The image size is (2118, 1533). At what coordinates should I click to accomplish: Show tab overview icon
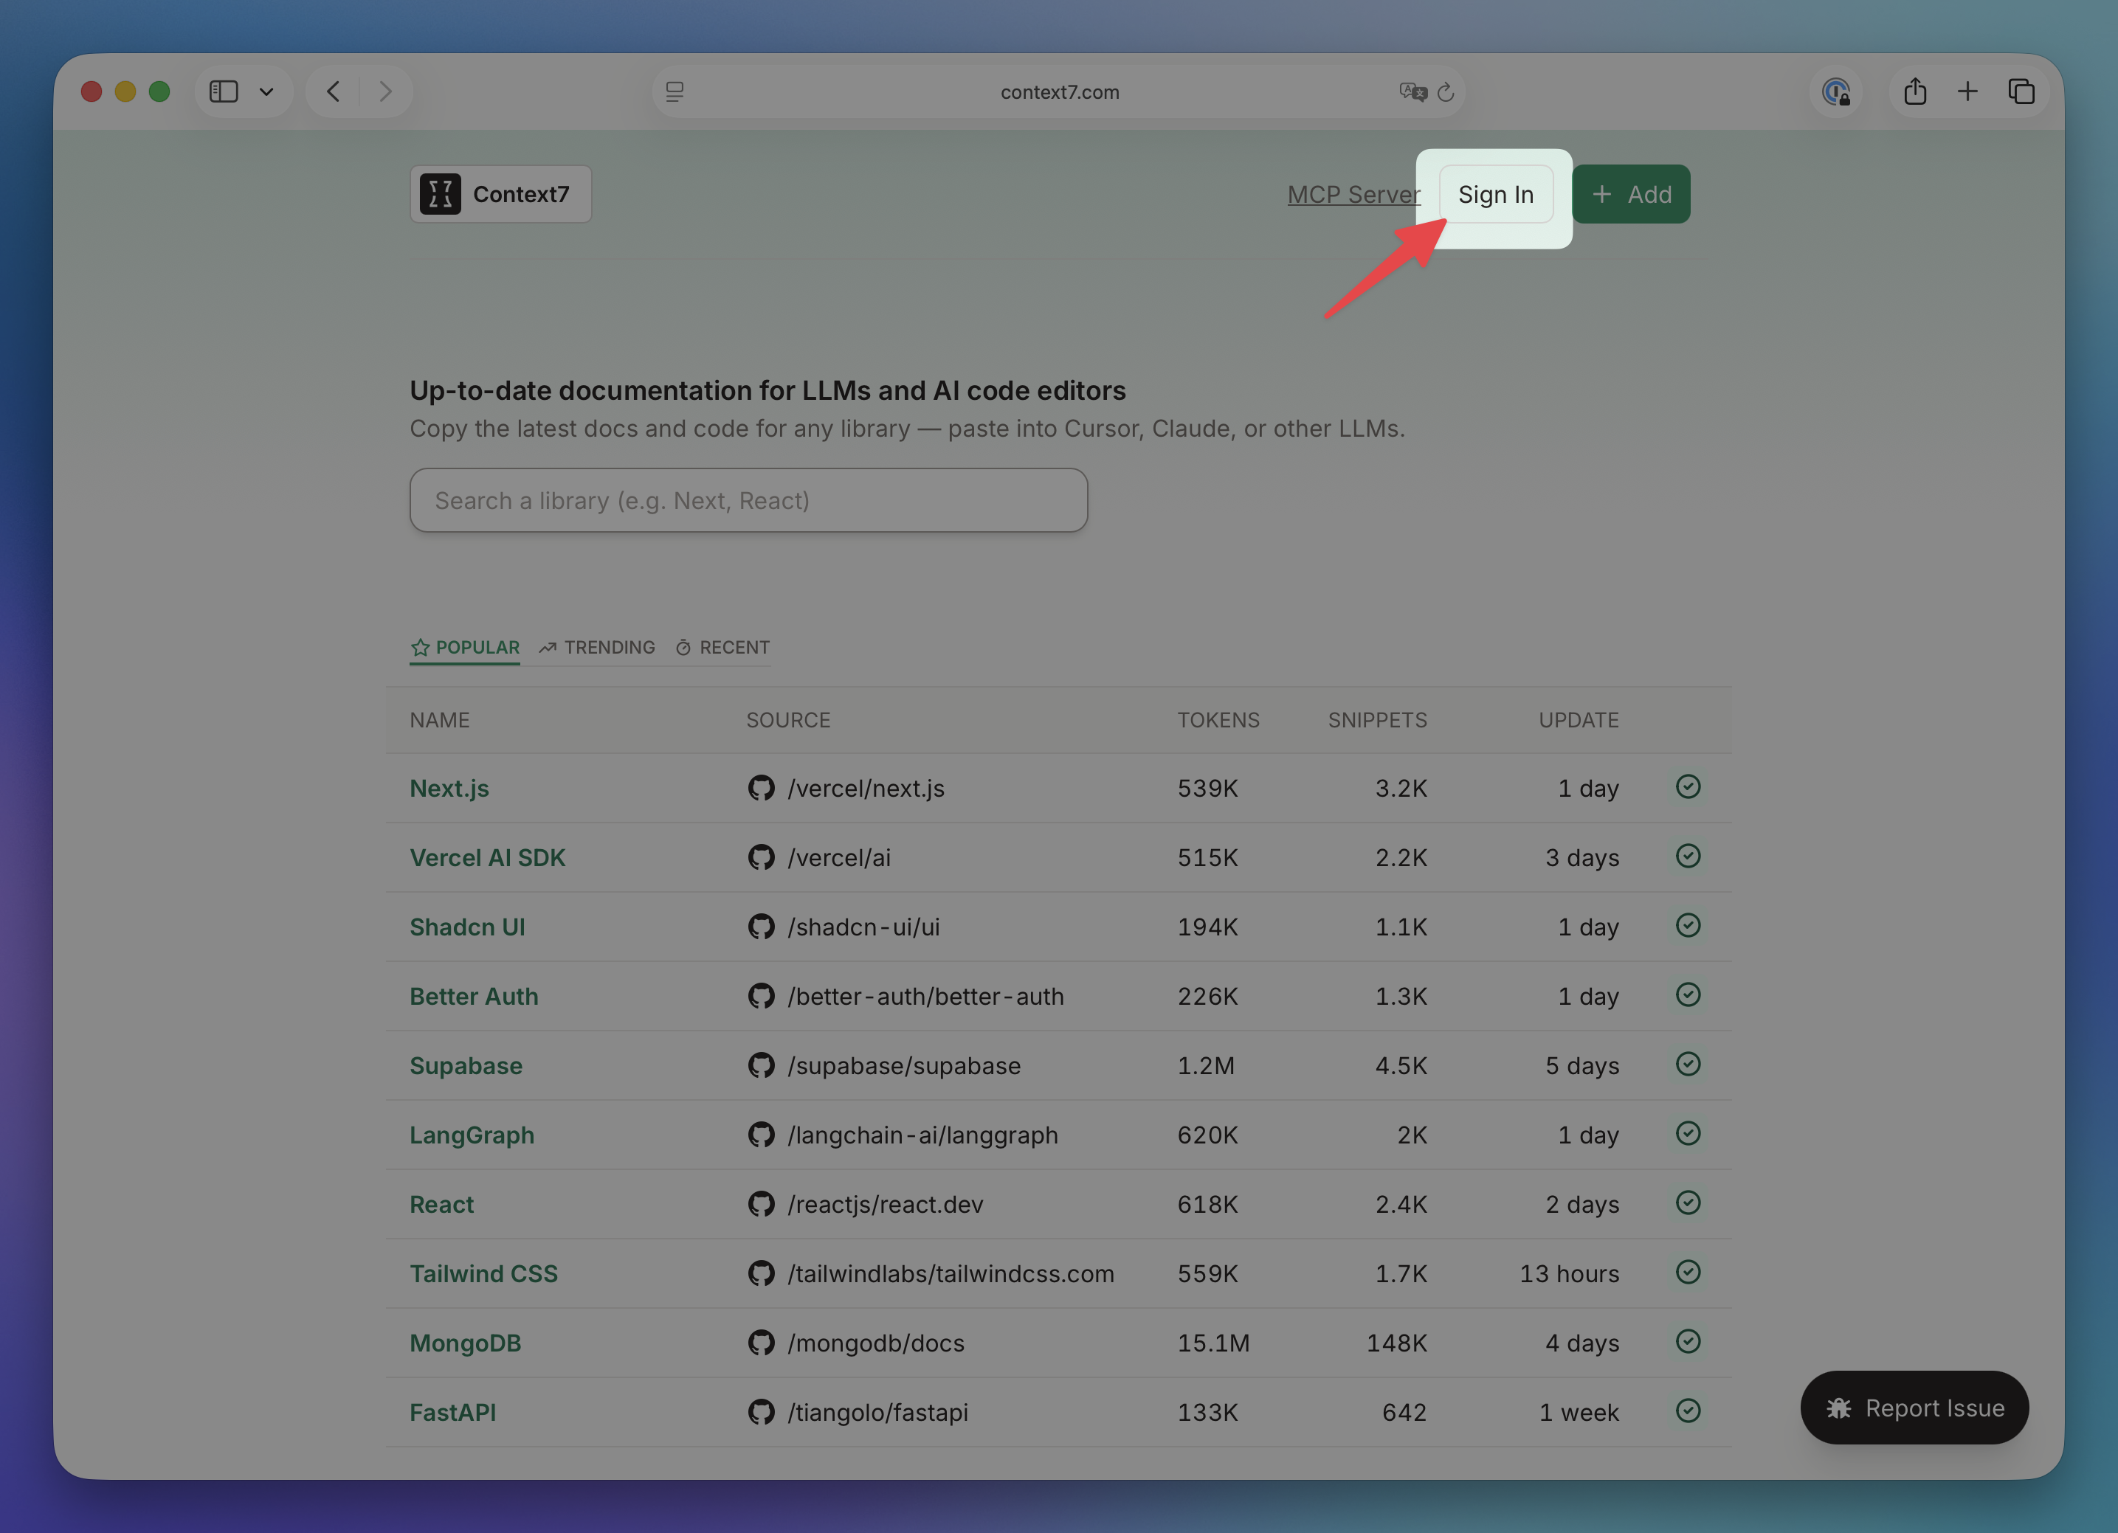coord(2021,91)
